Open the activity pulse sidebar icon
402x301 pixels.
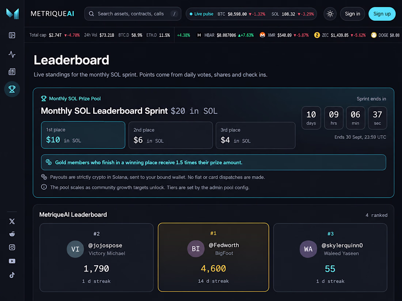point(12,54)
